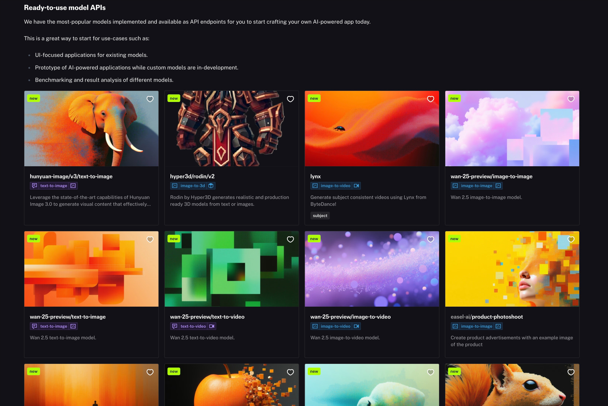Click the video camera icon on the lynx tag

pos(356,186)
